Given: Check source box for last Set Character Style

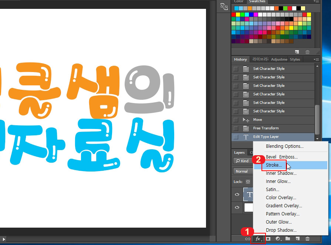Looking at the screenshot, I should pyautogui.click(x=236, y=111).
